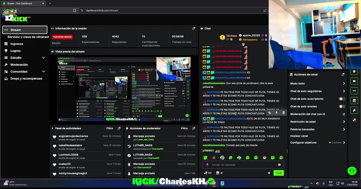Show hidden system tray icons

click(311, 183)
